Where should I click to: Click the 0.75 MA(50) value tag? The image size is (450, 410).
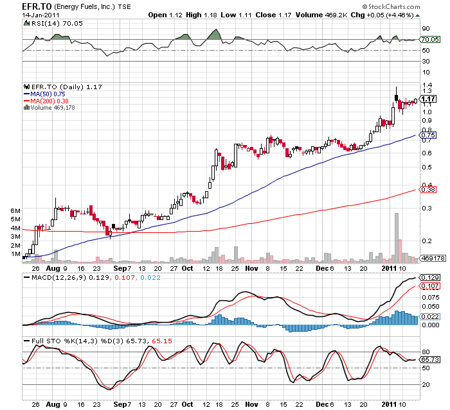(x=428, y=135)
